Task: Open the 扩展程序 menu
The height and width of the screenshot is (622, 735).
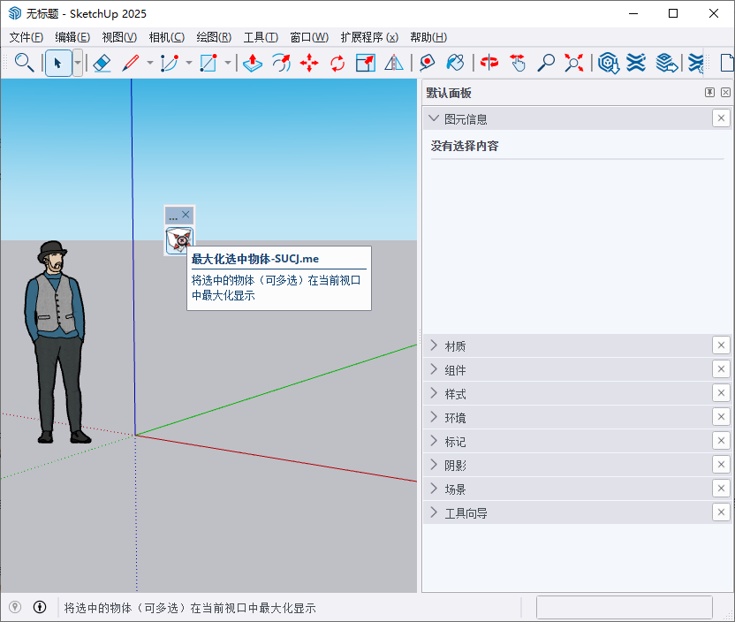Action: (x=368, y=37)
